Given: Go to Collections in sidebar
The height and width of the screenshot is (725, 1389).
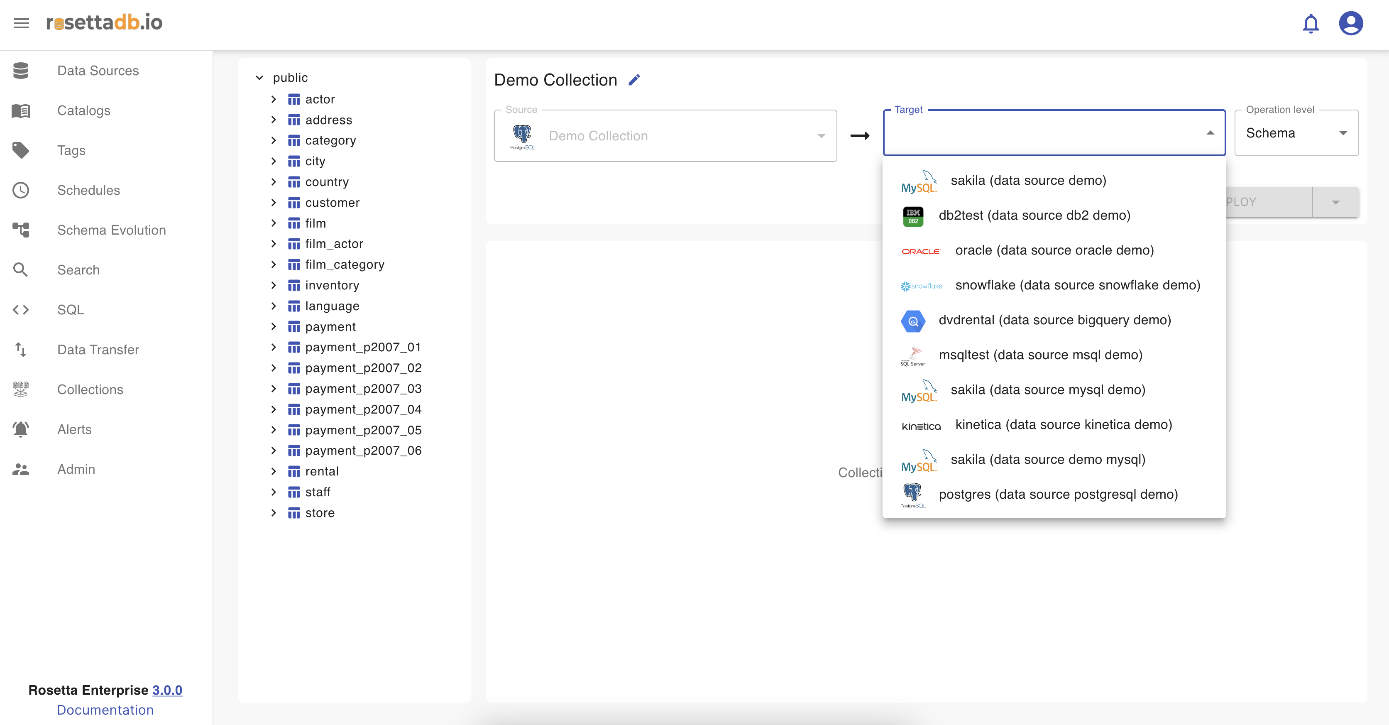Looking at the screenshot, I should [x=90, y=389].
